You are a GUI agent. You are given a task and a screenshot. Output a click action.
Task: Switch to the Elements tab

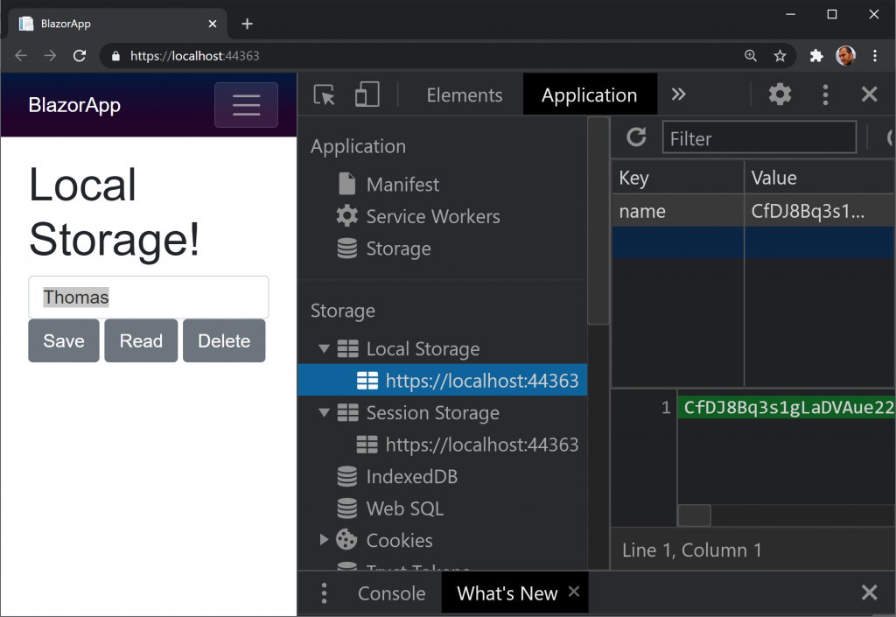465,95
